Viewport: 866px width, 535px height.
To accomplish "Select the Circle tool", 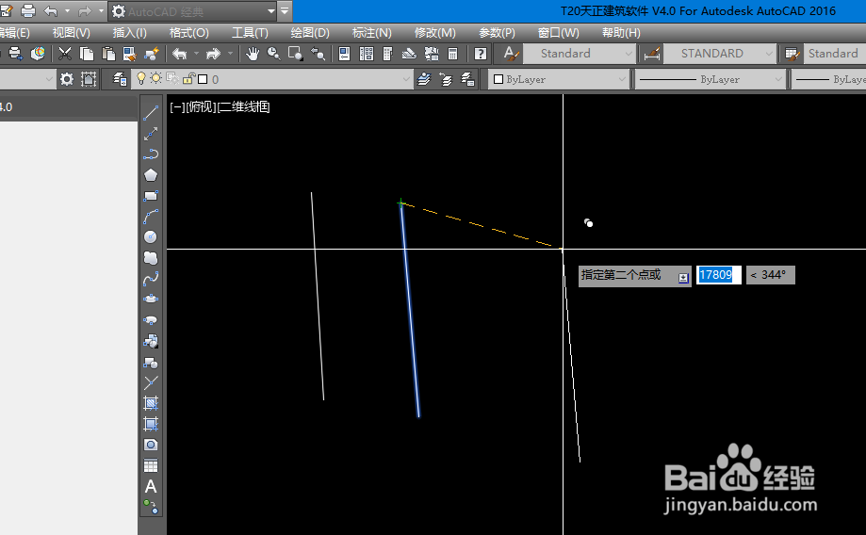I will tap(151, 236).
